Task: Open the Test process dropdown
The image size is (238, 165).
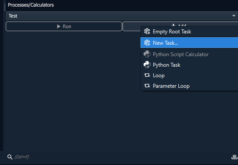Action: [x=122, y=16]
